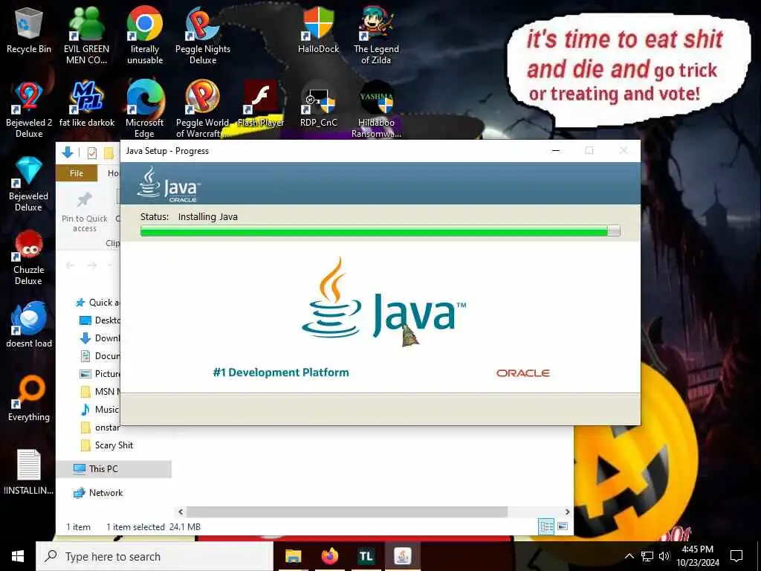
Task: Open Chuzzle Deluxe desktop shortcut
Action: (x=29, y=257)
